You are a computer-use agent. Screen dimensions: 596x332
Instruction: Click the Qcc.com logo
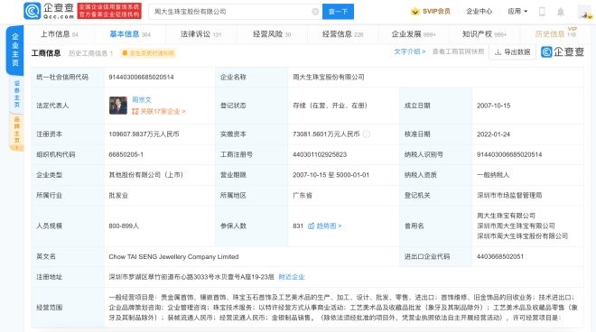[49, 11]
